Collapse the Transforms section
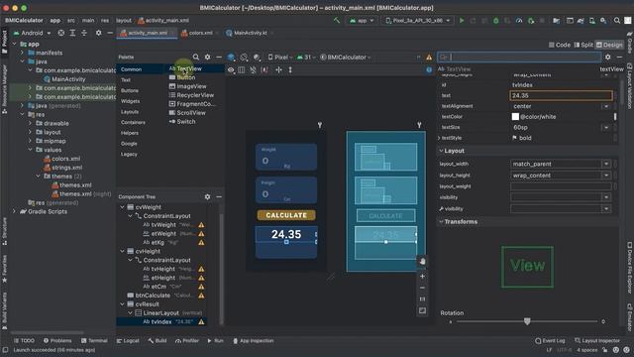Viewport: 634px width, 357px height. (441, 222)
